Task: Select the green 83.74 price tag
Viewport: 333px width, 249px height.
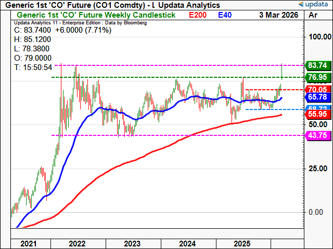Action: [318, 65]
